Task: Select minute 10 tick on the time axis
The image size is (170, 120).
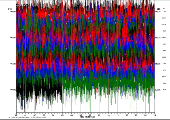Action: tap(108, 115)
